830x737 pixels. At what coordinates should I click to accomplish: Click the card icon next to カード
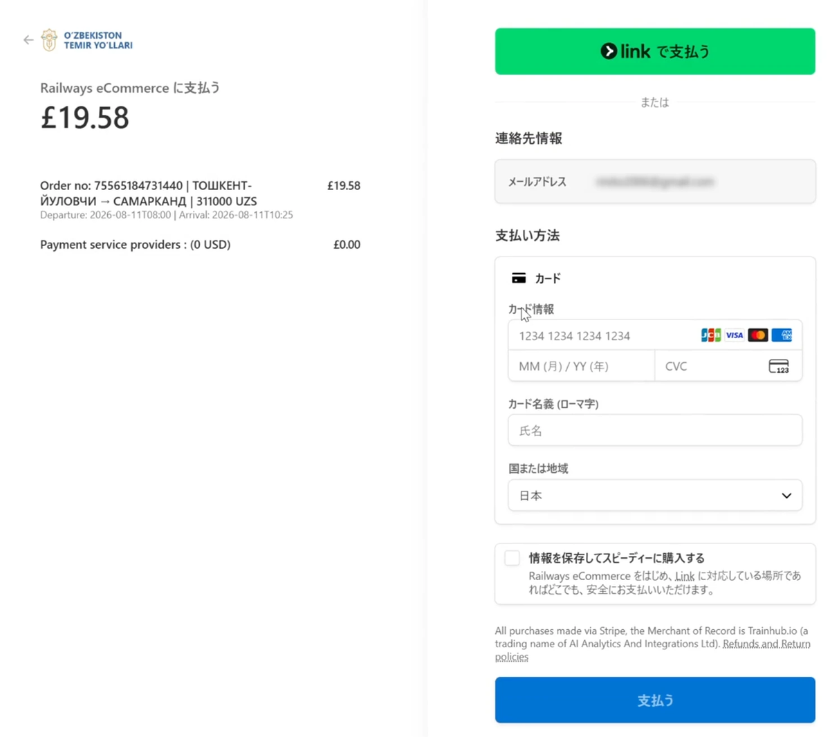tap(519, 278)
